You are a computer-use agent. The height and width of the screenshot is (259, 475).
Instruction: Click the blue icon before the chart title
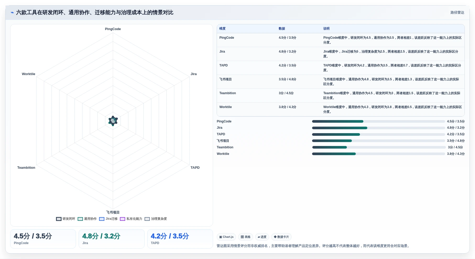tap(12, 13)
